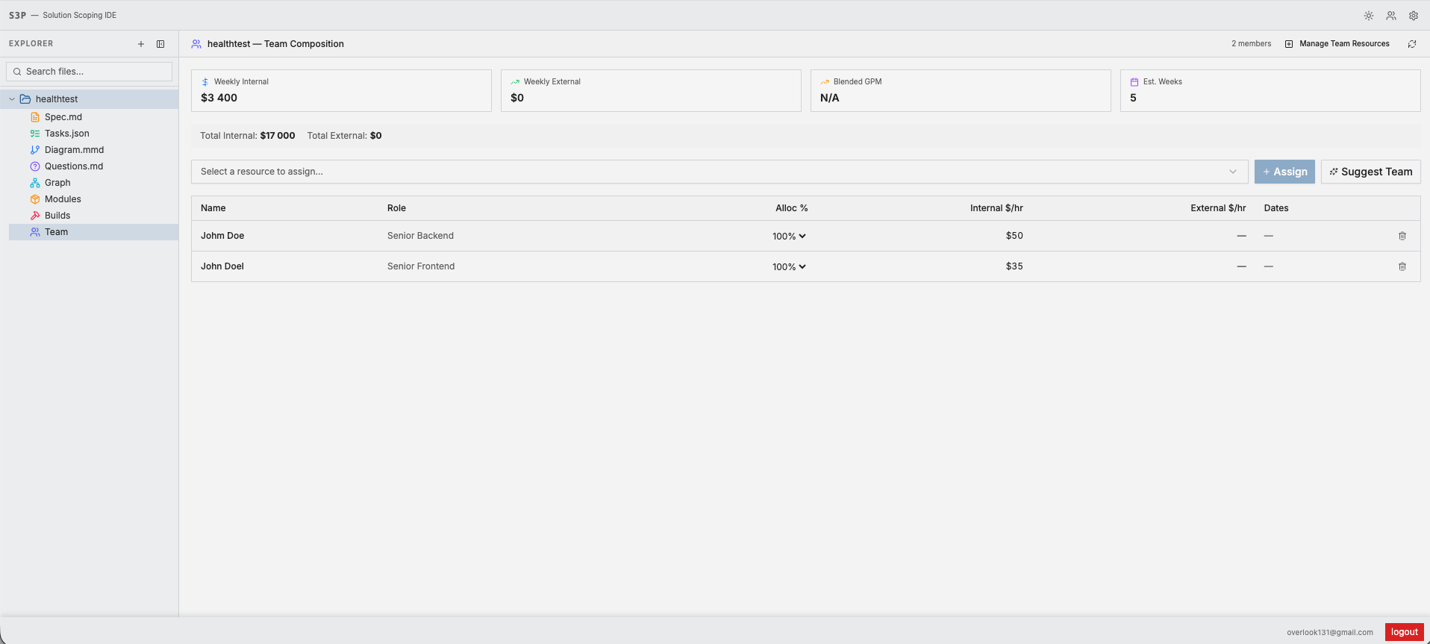Click the overlook131@gmail.com account email
The image size is (1430, 644).
coord(1329,632)
